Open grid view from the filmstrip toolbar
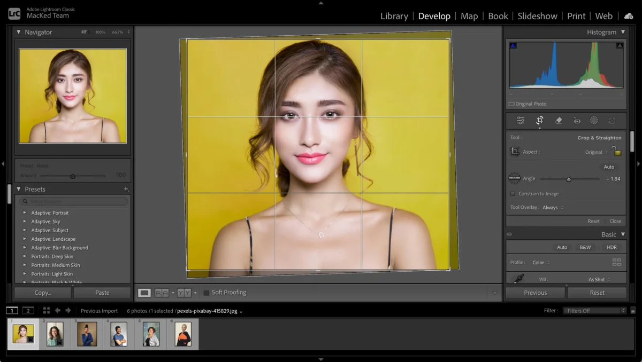Image resolution: width=642 pixels, height=362 pixels. (x=47, y=310)
